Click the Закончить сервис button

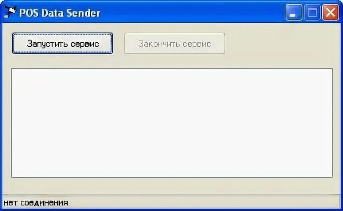tap(175, 43)
